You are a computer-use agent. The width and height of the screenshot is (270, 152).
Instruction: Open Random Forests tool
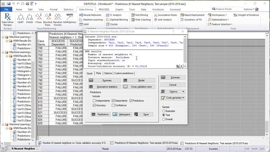click(57, 20)
